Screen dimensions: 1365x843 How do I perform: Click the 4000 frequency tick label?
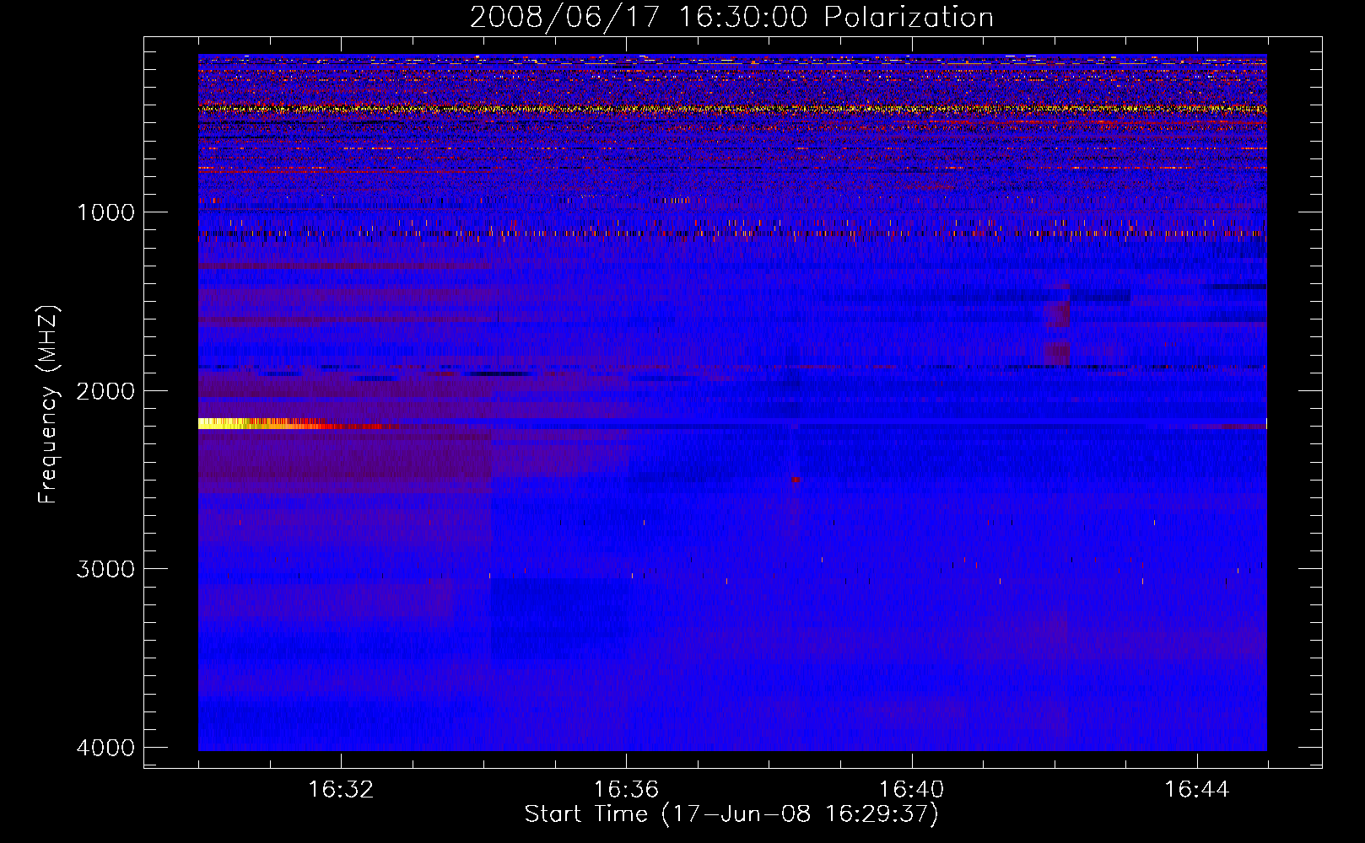click(x=105, y=748)
